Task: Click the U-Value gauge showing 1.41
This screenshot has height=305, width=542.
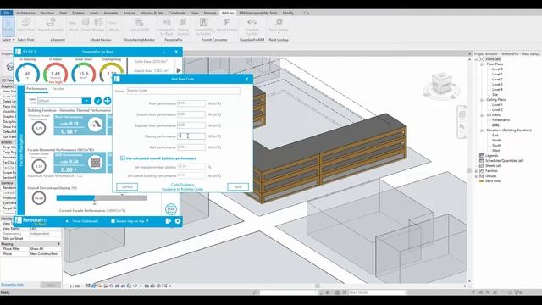Action: [55, 74]
